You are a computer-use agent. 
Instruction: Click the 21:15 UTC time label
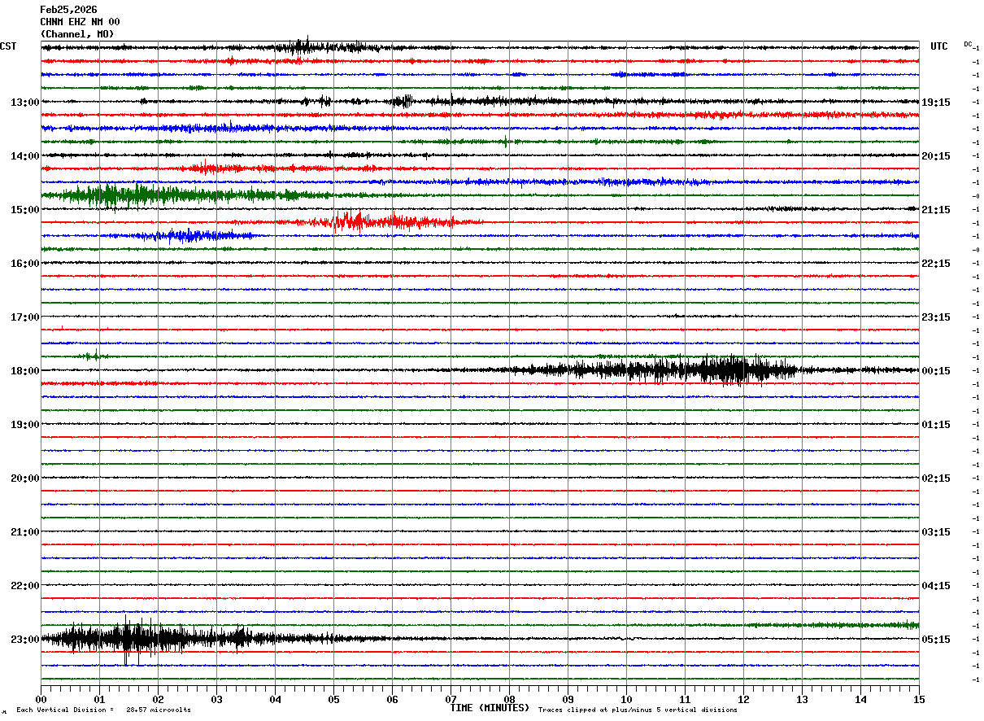pos(936,210)
